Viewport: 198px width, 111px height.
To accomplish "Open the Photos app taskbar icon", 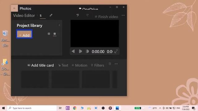I will (x=117, y=108).
